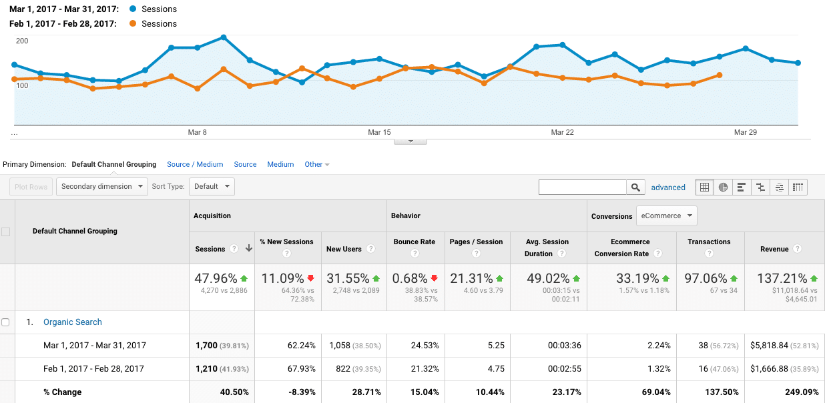825x403 pixels.
Task: Switch to the Term cloud view icon
Action: [x=779, y=187]
